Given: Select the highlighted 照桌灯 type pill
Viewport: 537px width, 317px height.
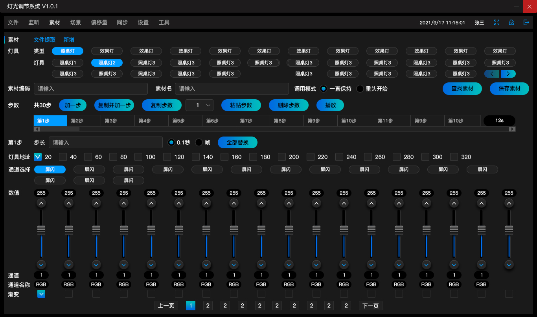Looking at the screenshot, I should pyautogui.click(x=68, y=51).
